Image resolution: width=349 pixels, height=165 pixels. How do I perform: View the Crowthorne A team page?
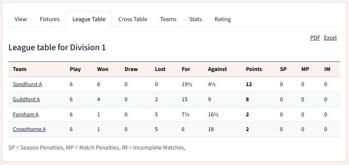point(29,129)
